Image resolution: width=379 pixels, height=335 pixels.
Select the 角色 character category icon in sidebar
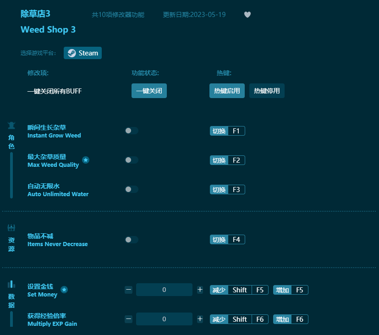pyautogui.click(x=11, y=125)
